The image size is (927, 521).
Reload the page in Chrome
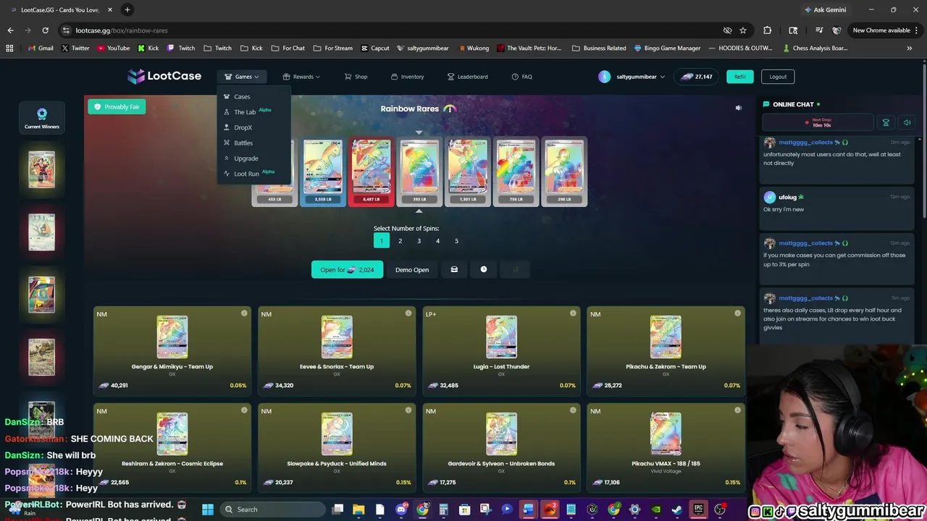pyautogui.click(x=45, y=30)
